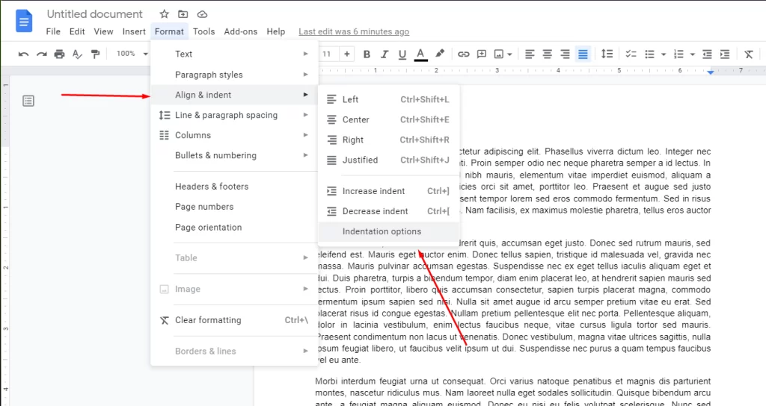Show the document outline icon
This screenshot has height=406, width=766.
(28, 101)
